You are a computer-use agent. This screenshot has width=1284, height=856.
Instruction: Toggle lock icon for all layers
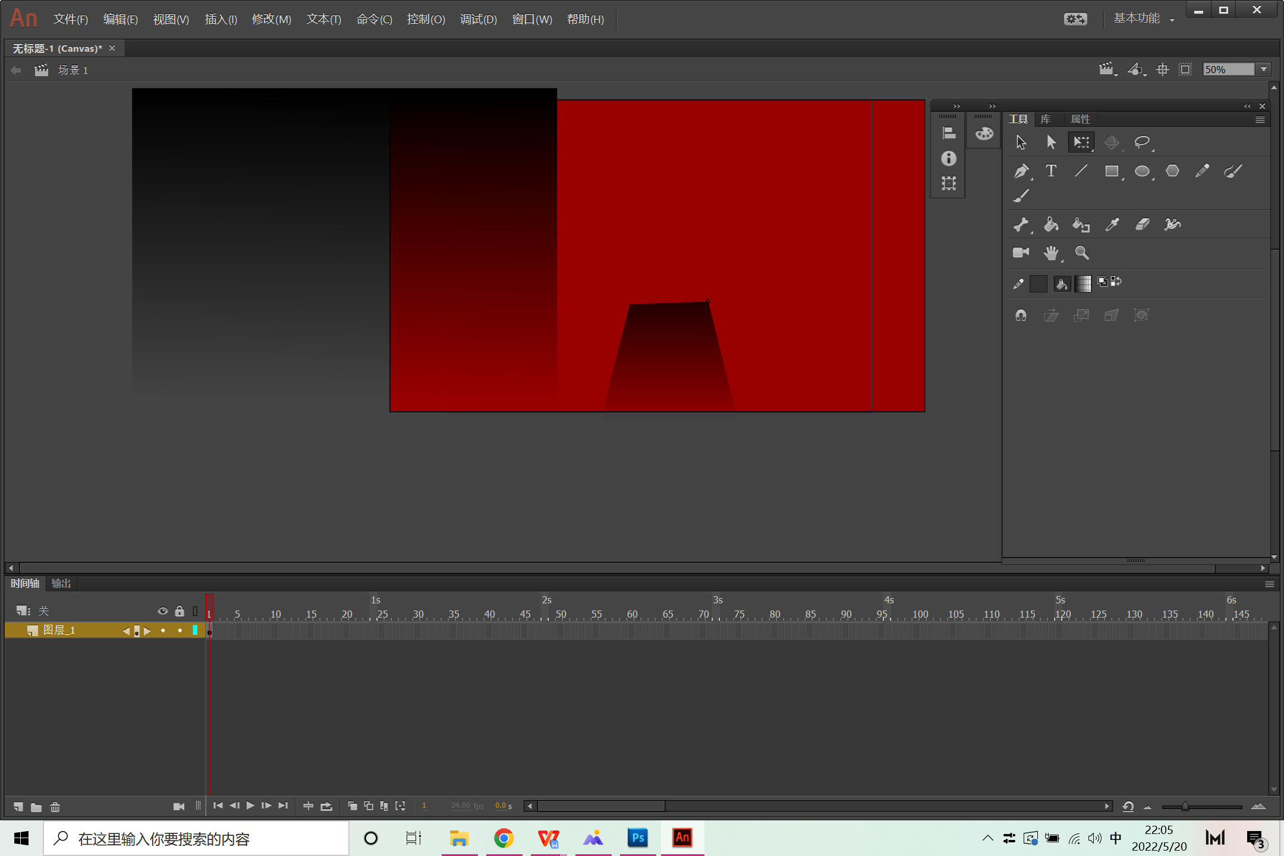click(x=180, y=611)
